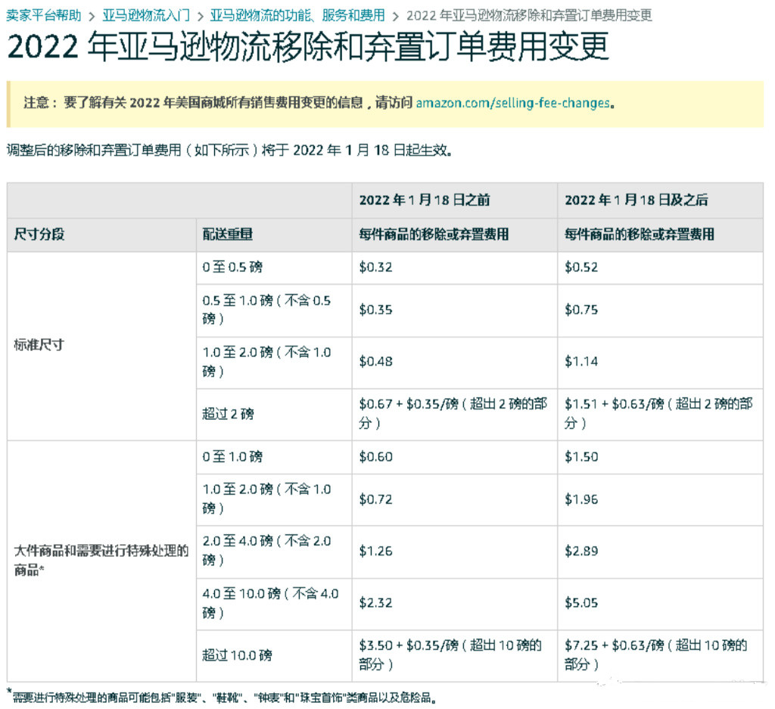This screenshot has height=709, width=775.
Task: Click the page title 2022 年亚马逊物流移除和弃置订单费用变更
Action: tap(308, 48)
